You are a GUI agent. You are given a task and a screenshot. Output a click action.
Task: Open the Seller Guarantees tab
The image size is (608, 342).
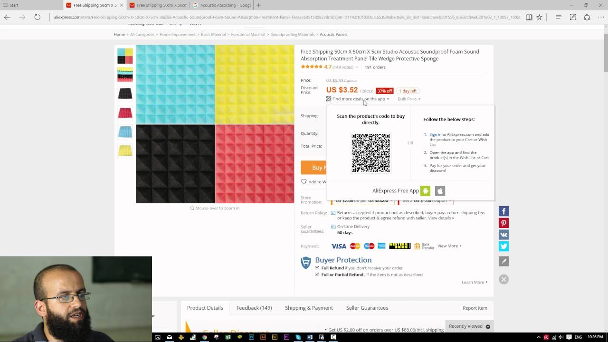pos(367,308)
